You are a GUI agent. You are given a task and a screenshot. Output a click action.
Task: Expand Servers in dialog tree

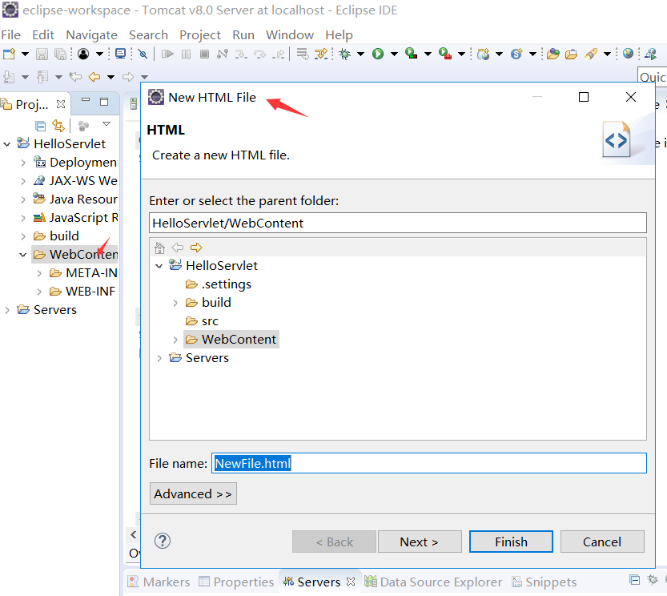tap(159, 358)
